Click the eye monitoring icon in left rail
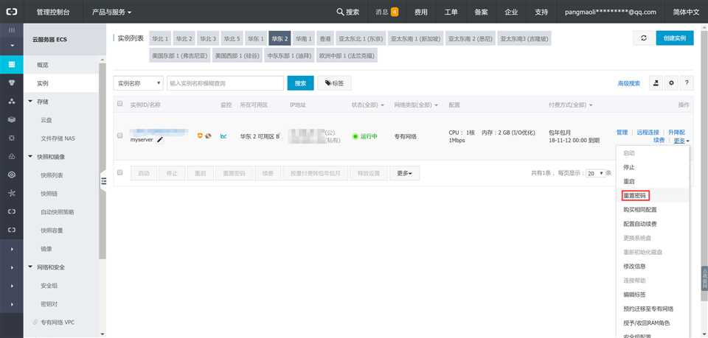Image resolution: width=708 pixels, height=338 pixels. (x=12, y=175)
